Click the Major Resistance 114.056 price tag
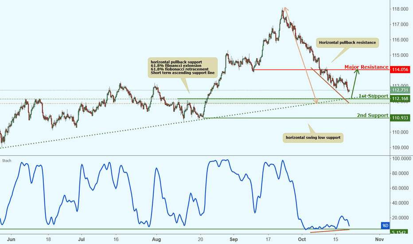 tap(400, 70)
